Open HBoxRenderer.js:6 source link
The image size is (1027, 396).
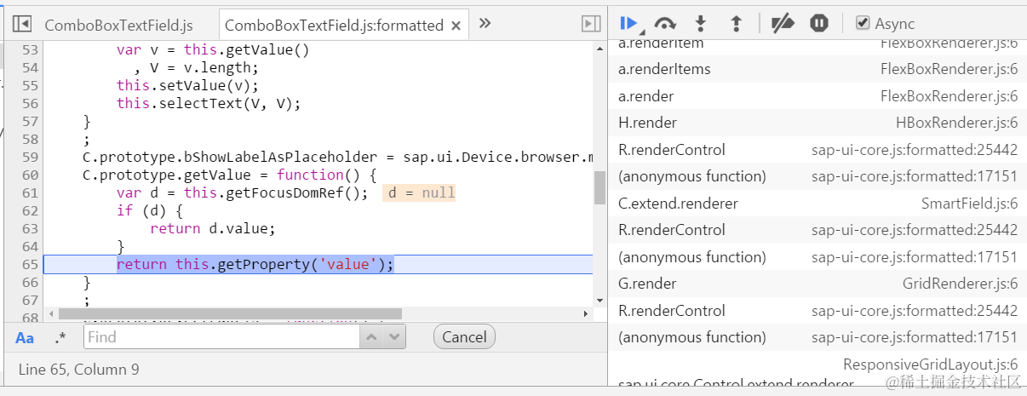956,123
